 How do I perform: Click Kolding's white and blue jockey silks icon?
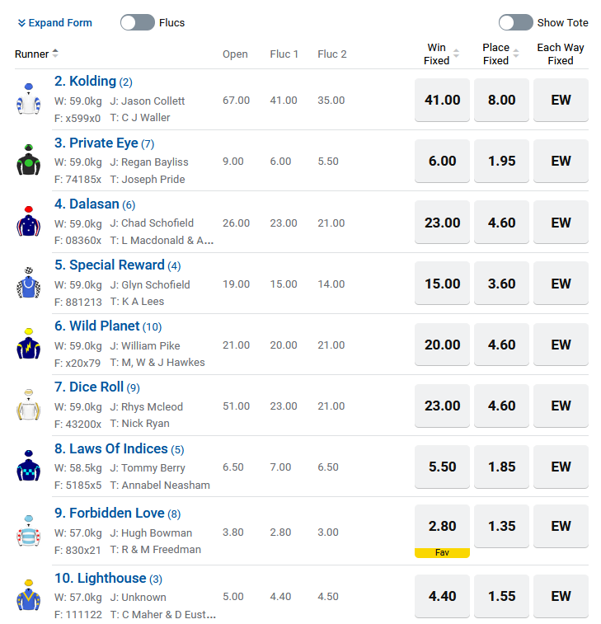pyautogui.click(x=28, y=100)
